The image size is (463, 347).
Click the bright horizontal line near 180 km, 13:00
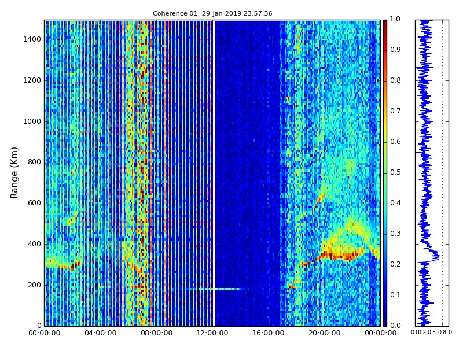tap(220, 289)
